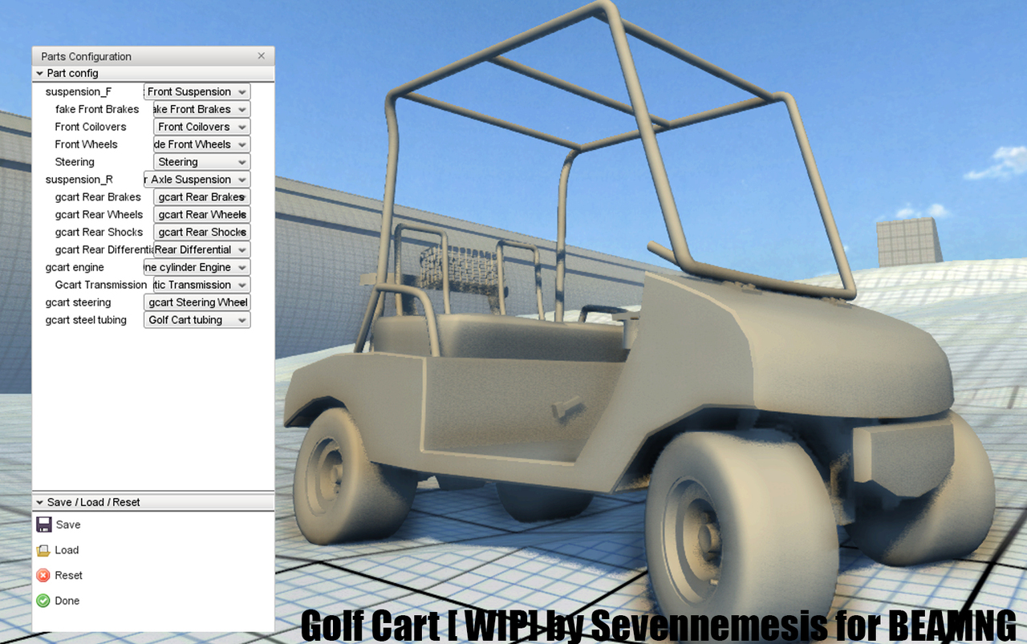Open the Front Coilovers dropdown
1027x644 pixels.
[x=201, y=127]
